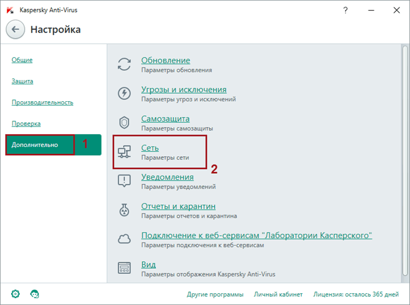Open the Обновление settings link
410x305 pixels.
(166, 60)
